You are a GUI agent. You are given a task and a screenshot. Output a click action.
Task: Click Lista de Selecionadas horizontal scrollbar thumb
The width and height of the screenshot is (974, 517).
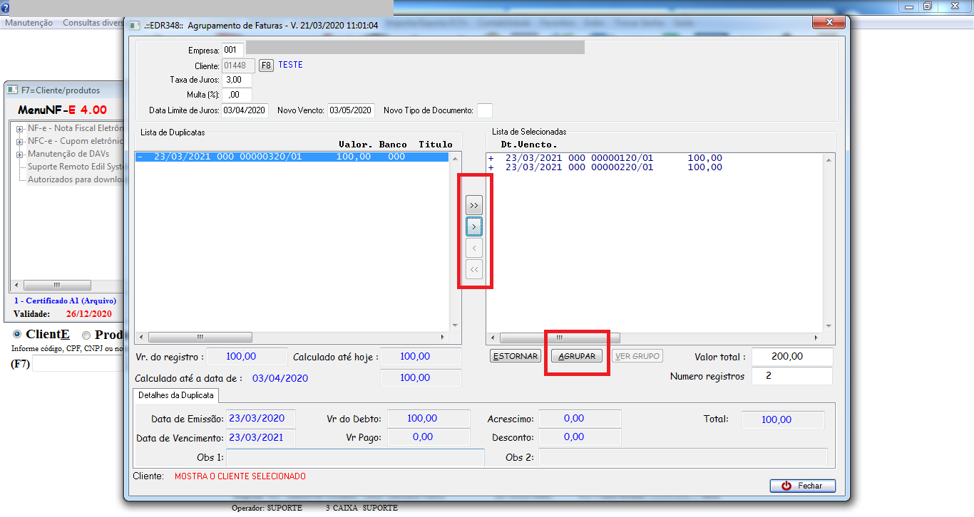(x=560, y=338)
